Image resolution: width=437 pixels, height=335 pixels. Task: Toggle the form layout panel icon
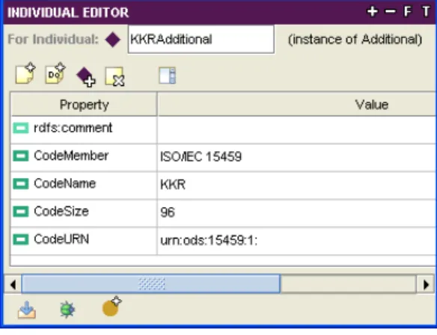pyautogui.click(x=167, y=75)
